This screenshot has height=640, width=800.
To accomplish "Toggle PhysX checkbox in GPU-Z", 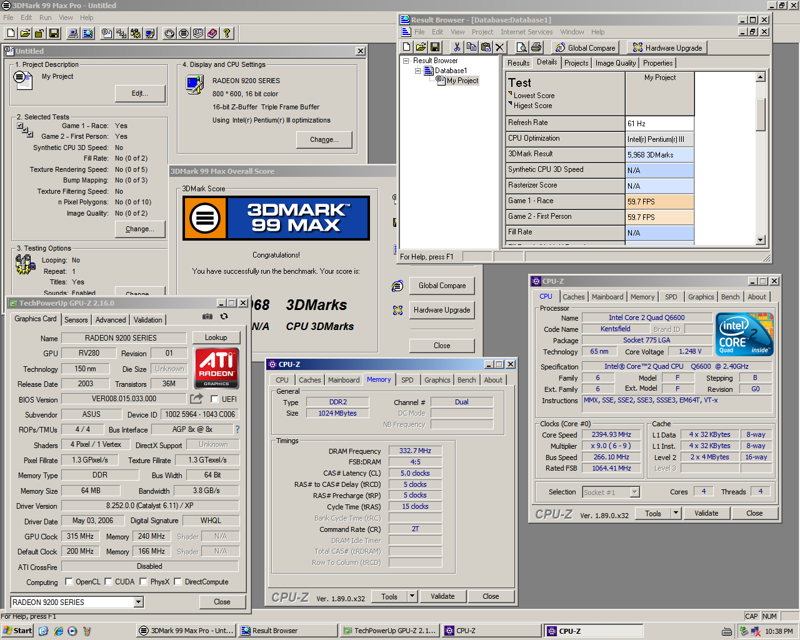I will coord(144,581).
